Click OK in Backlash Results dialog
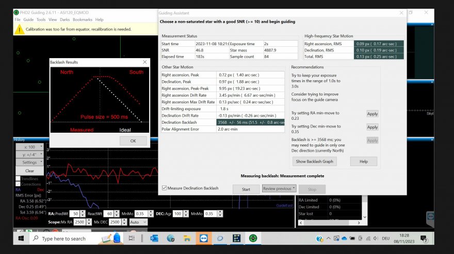 pyautogui.click(x=133, y=141)
